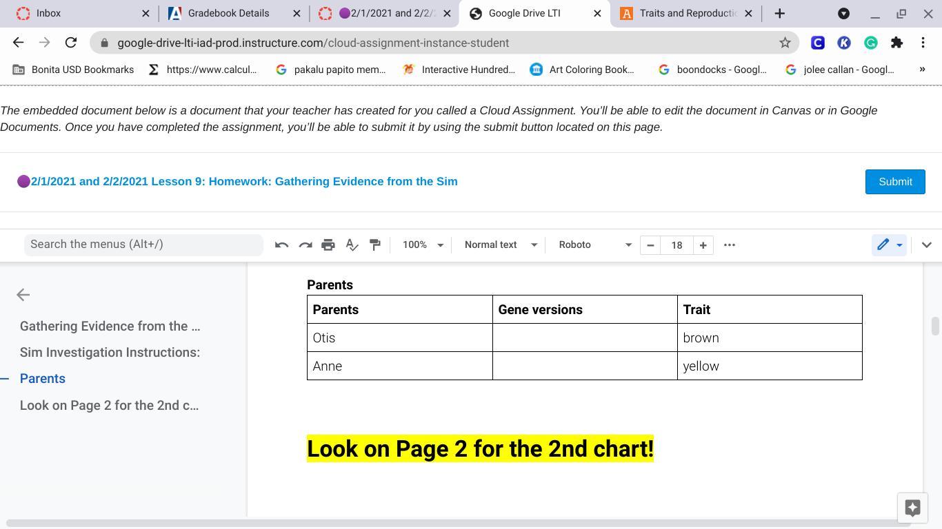
Task: Click the blue C extension icon
Action: coord(818,43)
